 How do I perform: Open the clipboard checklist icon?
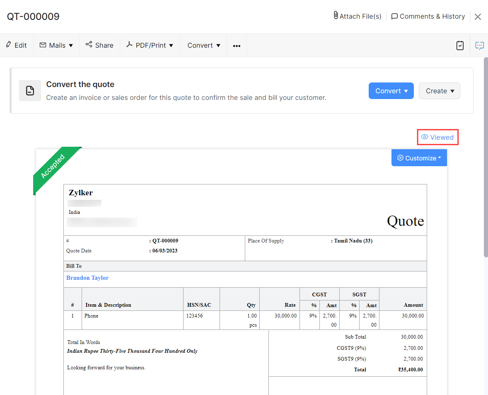[x=460, y=46]
